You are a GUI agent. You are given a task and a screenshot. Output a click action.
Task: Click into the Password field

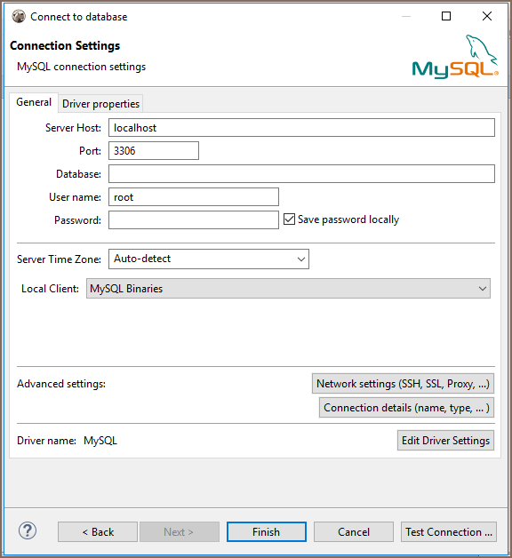point(194,220)
